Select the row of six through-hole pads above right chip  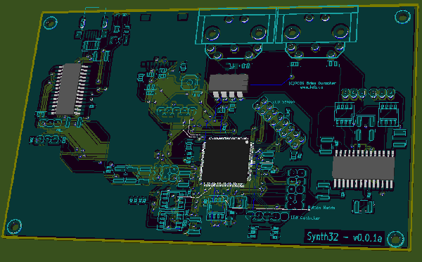click(x=368, y=93)
